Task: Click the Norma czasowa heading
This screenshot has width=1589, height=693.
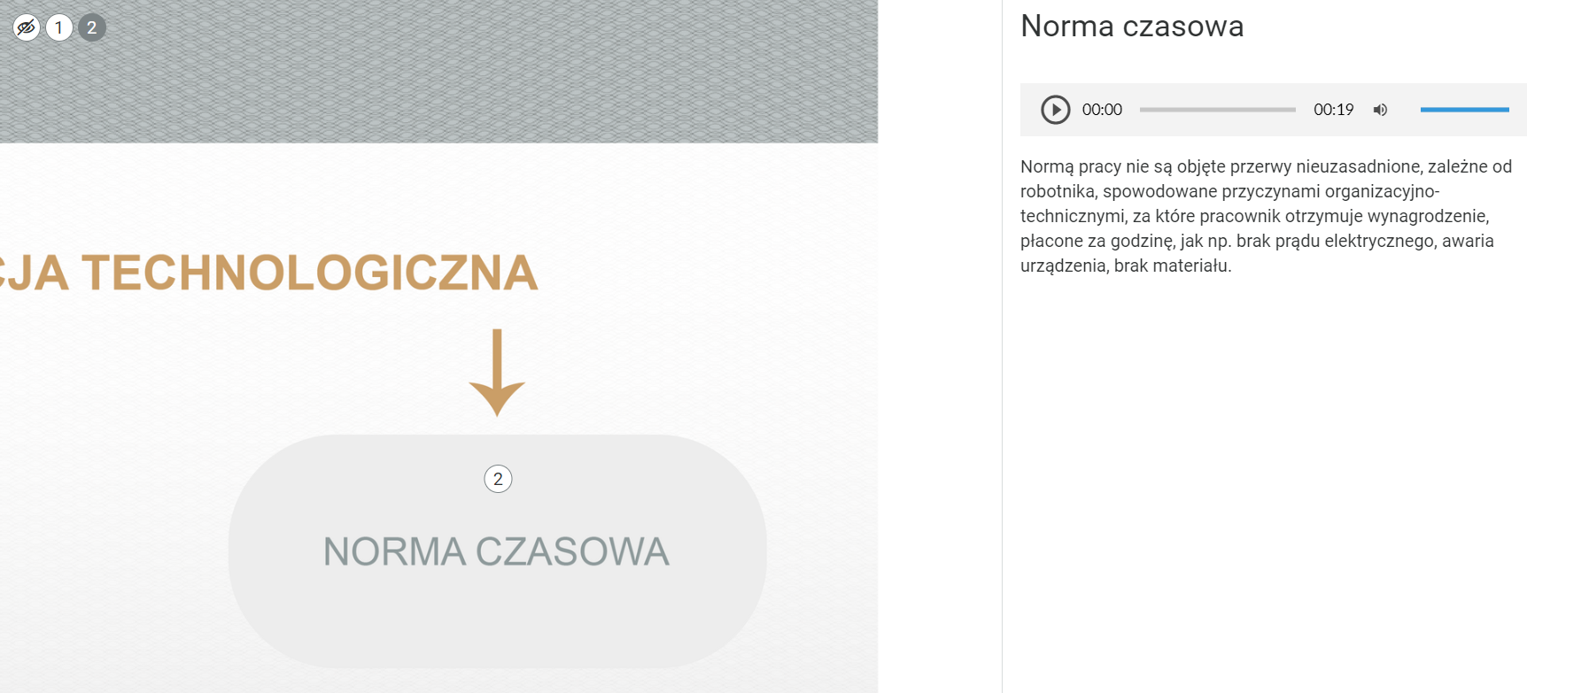Action: (1133, 27)
